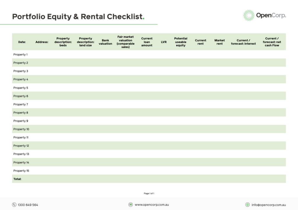The image size is (298, 210).
Task: Click the website icon beside www.opencorp.com.au
Action: (x=131, y=205)
